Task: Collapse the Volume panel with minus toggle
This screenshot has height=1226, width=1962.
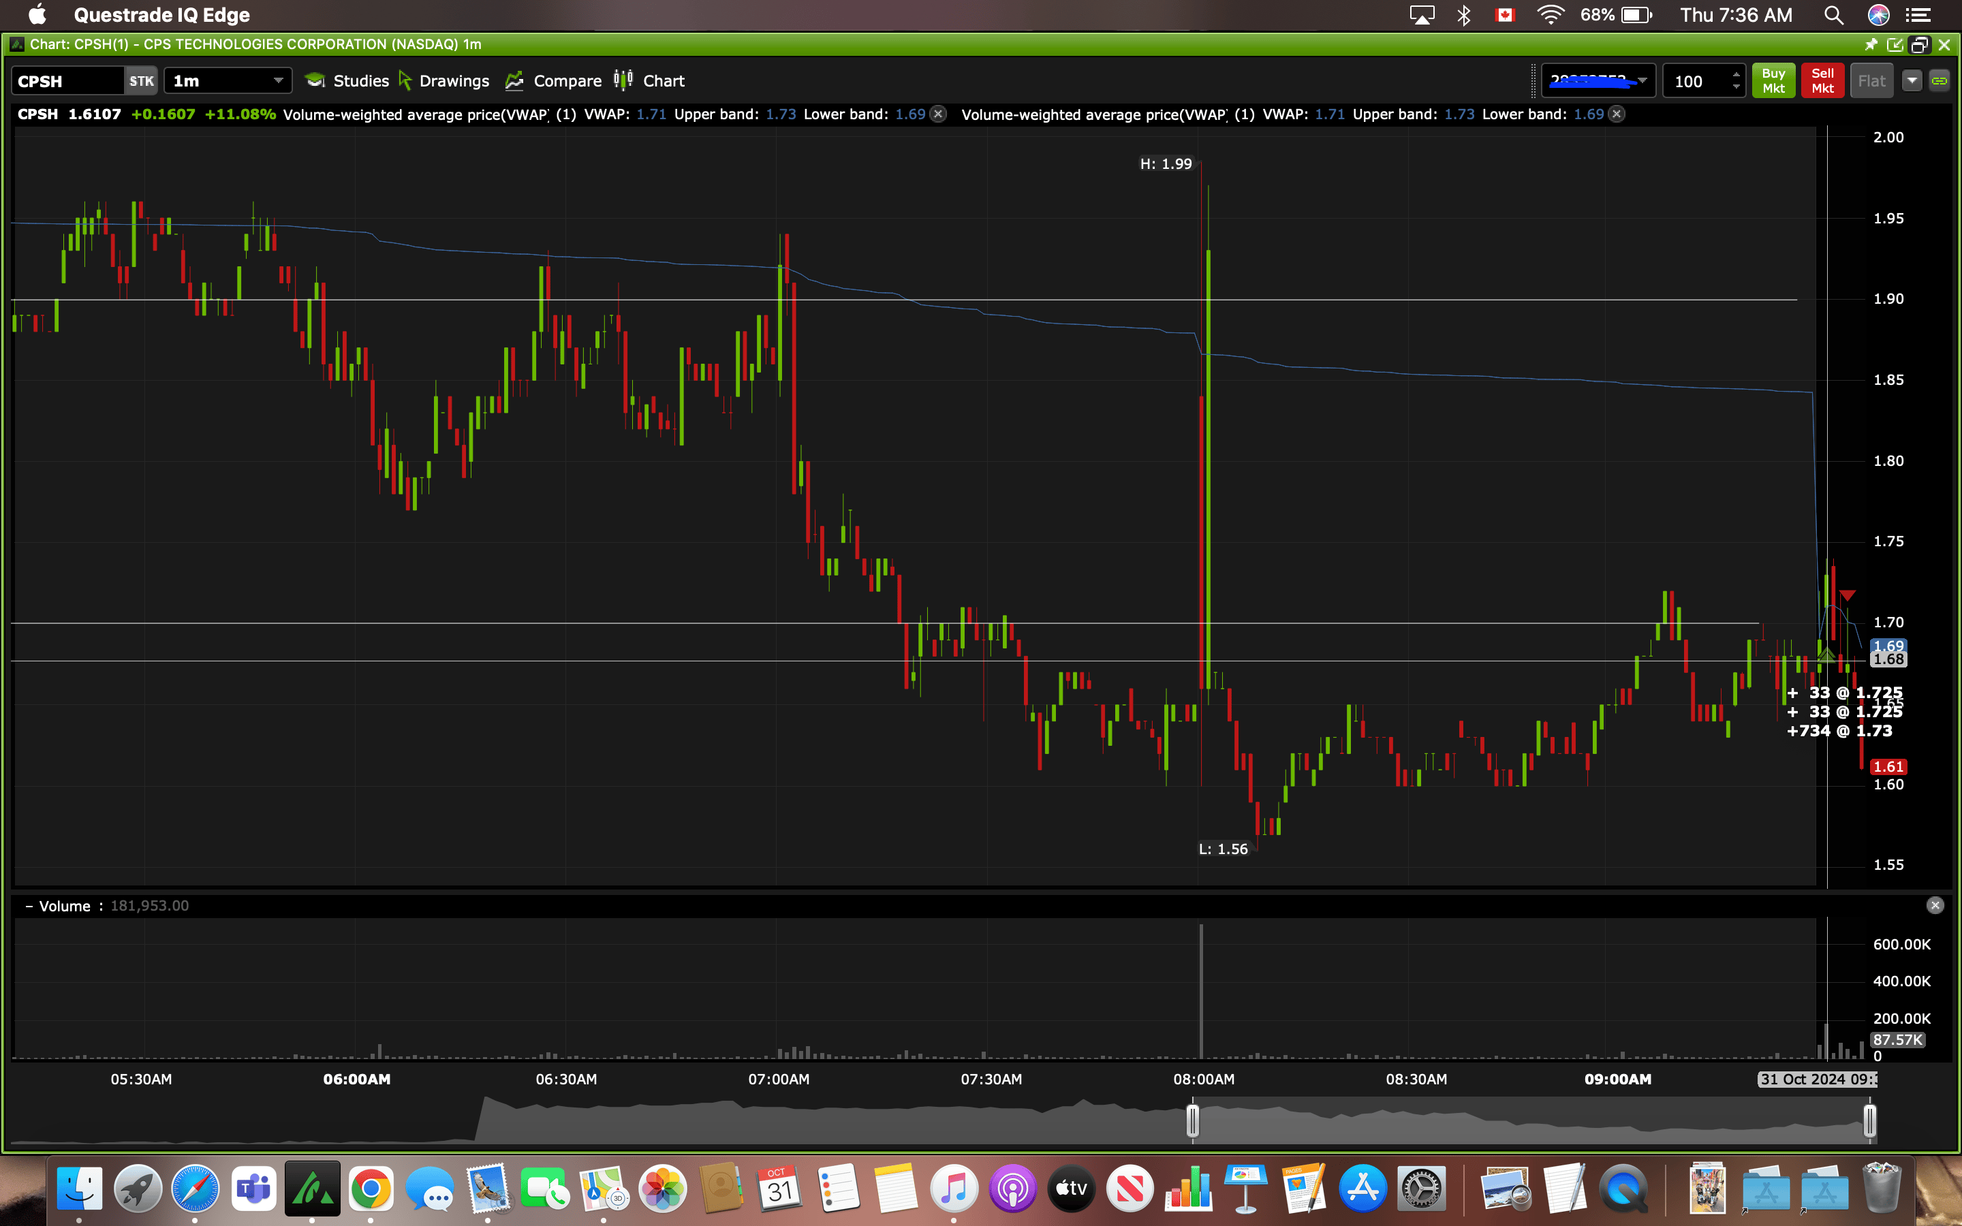Action: click(29, 907)
